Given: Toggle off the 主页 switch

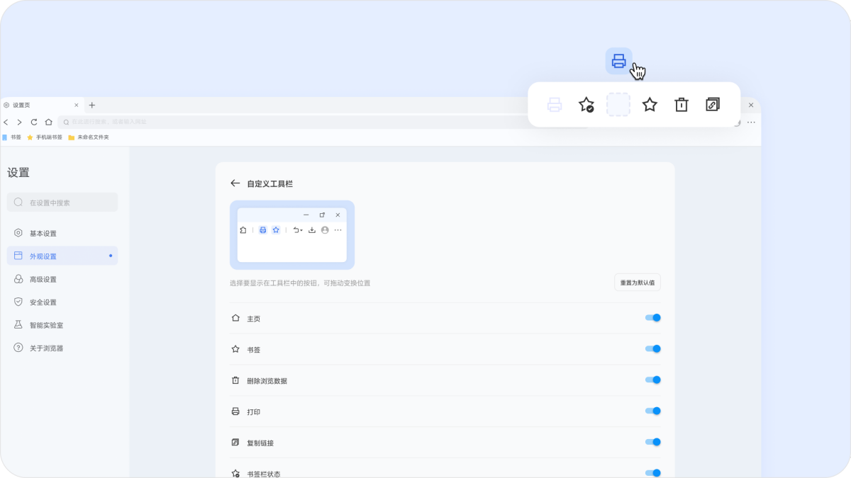Looking at the screenshot, I should (x=652, y=317).
